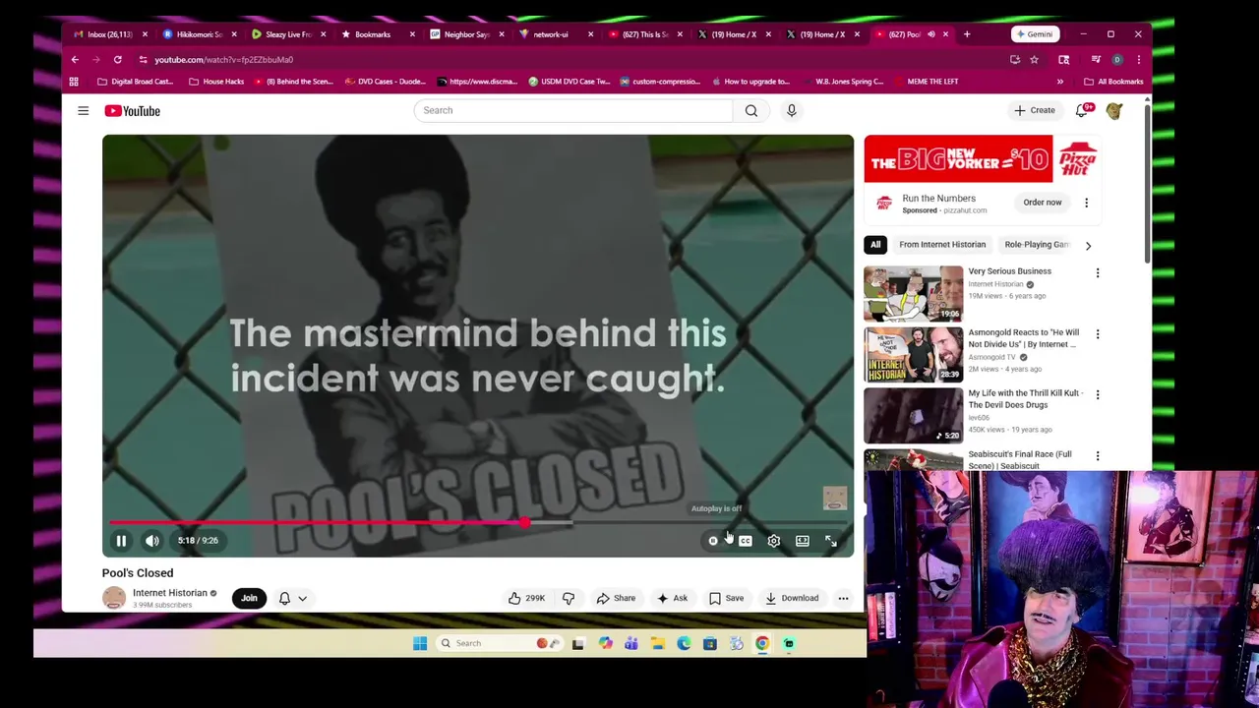This screenshot has height=708, width=1259.
Task: Open options for Seabiscuit's Final Race
Action: [1098, 456]
